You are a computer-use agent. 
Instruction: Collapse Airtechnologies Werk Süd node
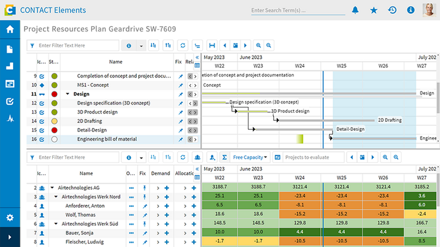pyautogui.click(x=56, y=224)
